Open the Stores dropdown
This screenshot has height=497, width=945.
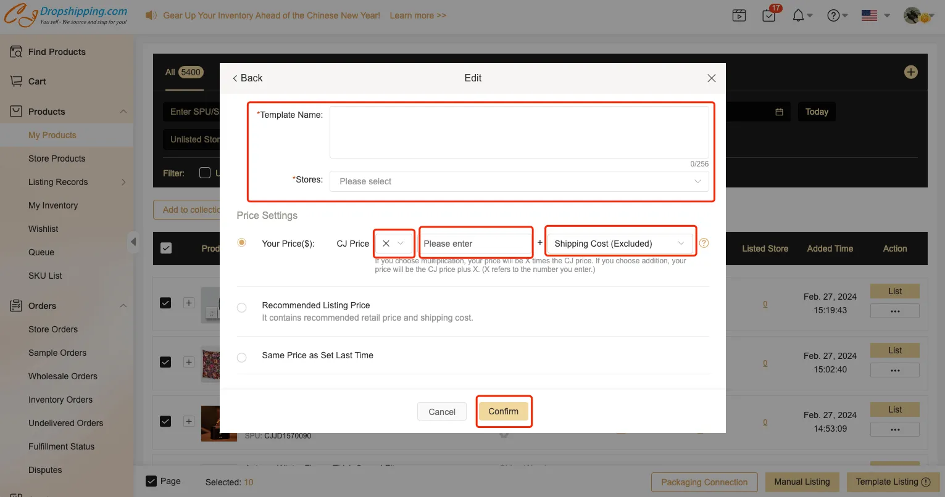coord(518,181)
